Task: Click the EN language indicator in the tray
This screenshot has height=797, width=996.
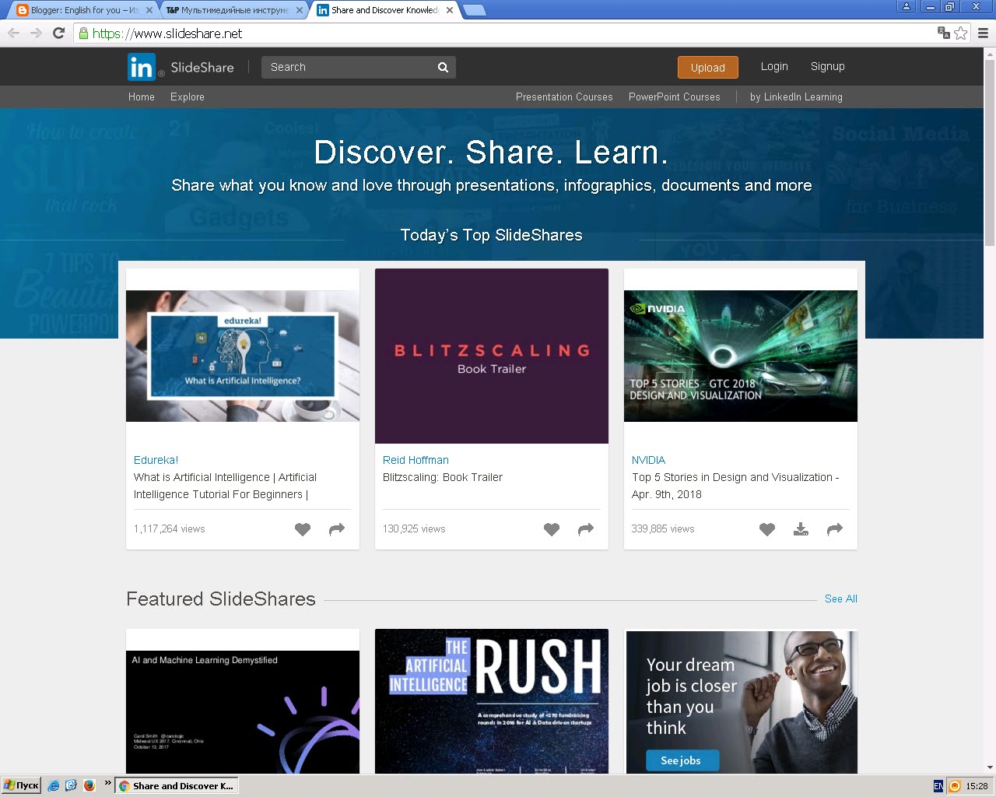Action: coord(938,786)
